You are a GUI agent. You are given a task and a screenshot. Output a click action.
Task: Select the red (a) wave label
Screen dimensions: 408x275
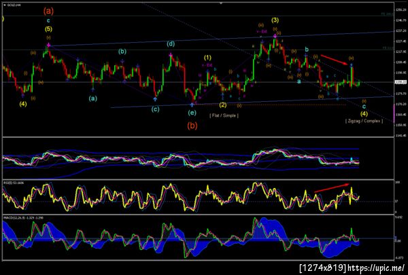48,11
